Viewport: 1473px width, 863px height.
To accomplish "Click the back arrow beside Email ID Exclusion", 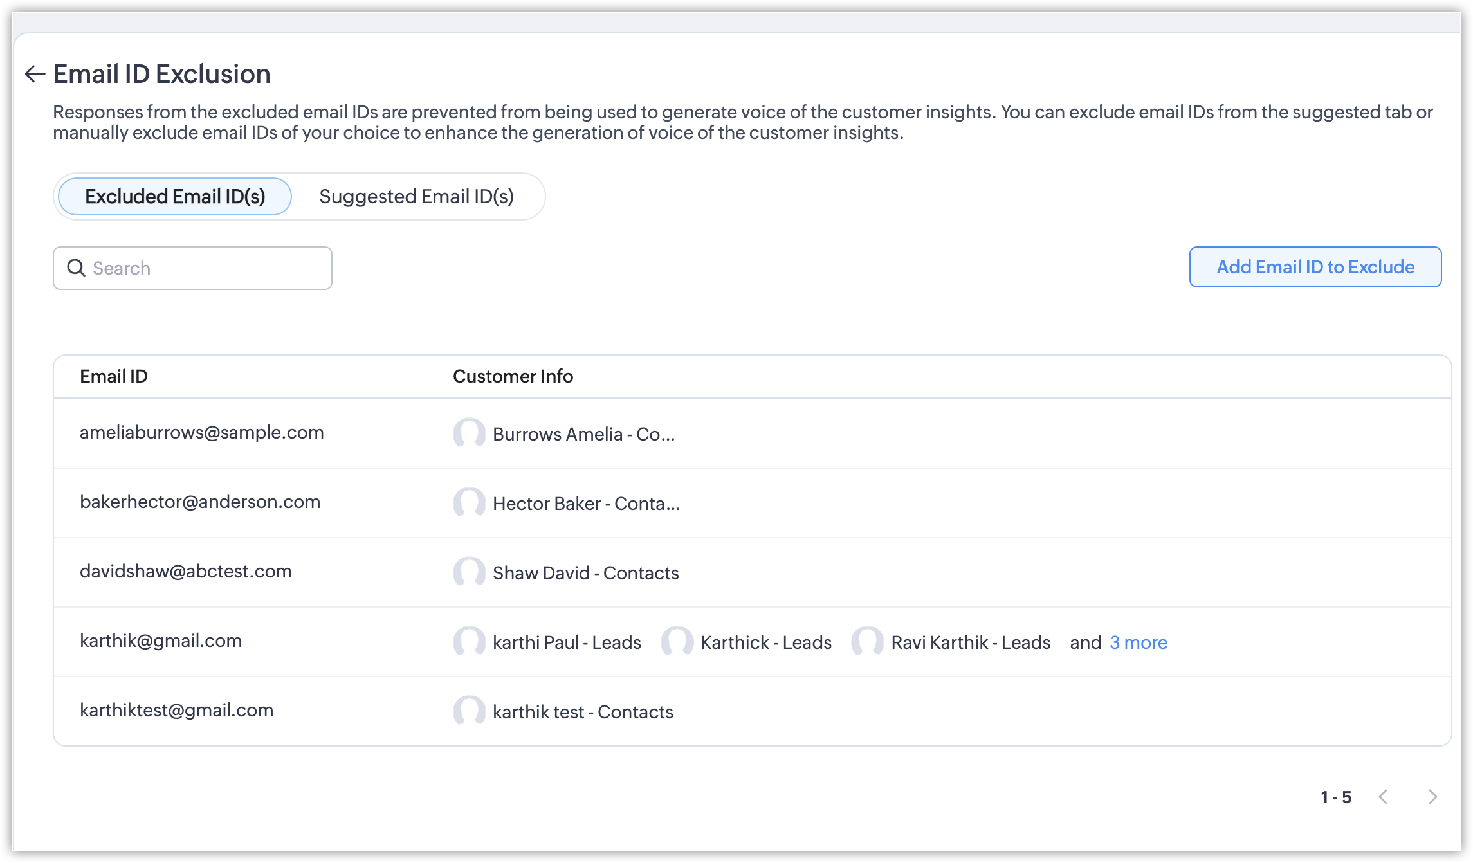I will pos(35,74).
